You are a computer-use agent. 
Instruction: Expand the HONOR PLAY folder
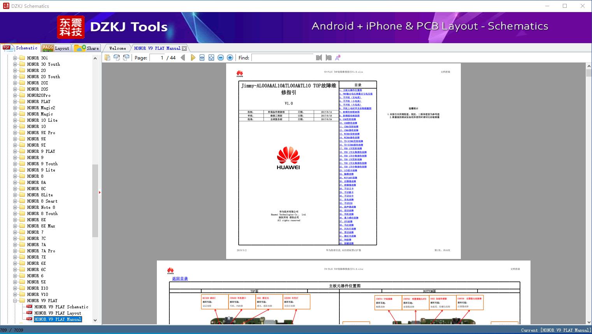[x=15, y=101]
